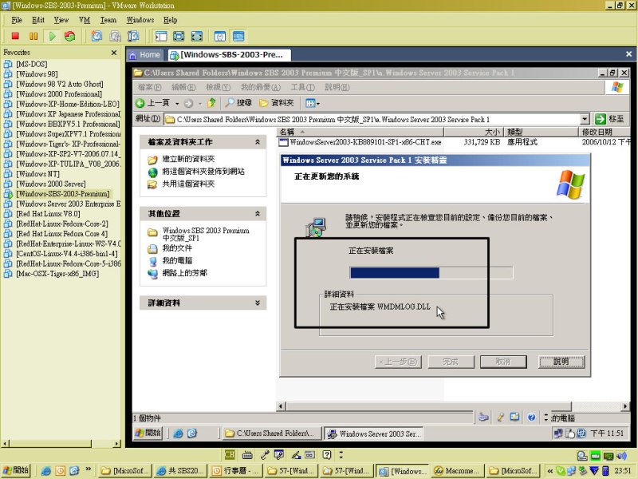This screenshot has width=638, height=479.
Task: Click guest Explorer back button 上一頁
Action: [152, 103]
